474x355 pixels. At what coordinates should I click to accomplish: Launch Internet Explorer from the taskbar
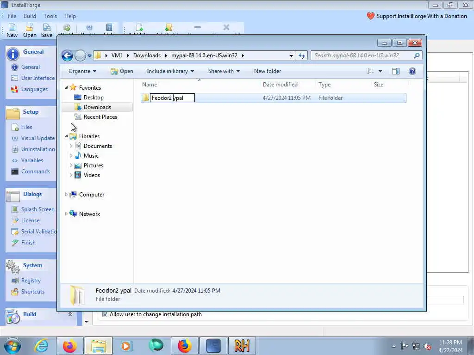41,346
